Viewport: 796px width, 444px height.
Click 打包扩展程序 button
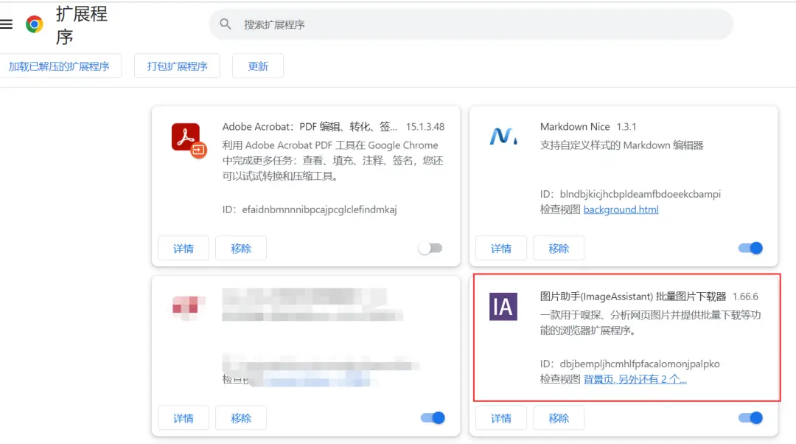[177, 66]
